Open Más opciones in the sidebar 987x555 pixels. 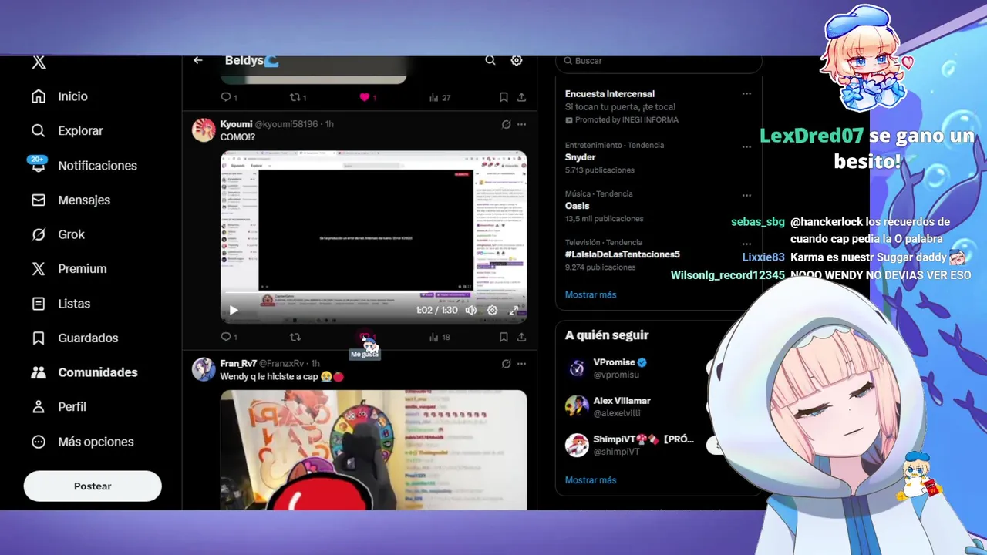(83, 442)
